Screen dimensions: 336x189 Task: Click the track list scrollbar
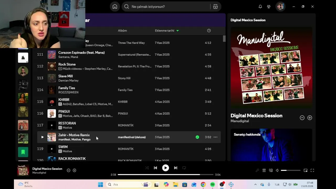click(x=224, y=39)
